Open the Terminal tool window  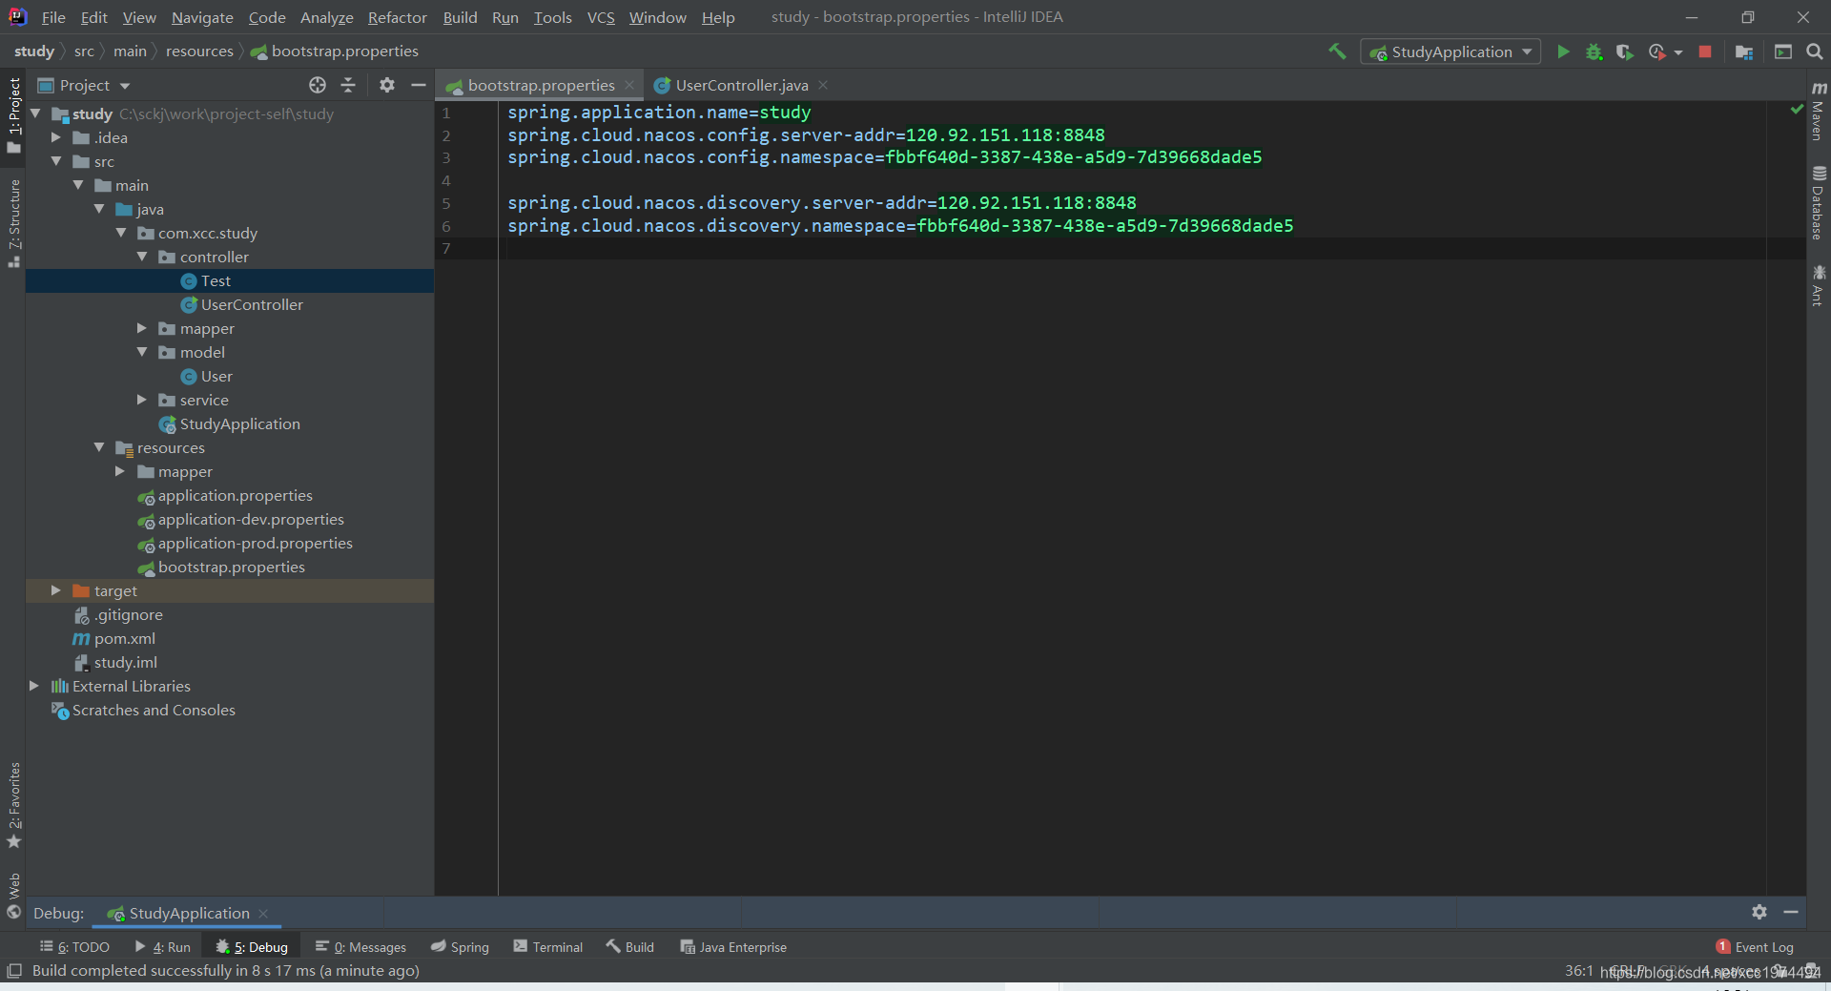[x=548, y=947]
